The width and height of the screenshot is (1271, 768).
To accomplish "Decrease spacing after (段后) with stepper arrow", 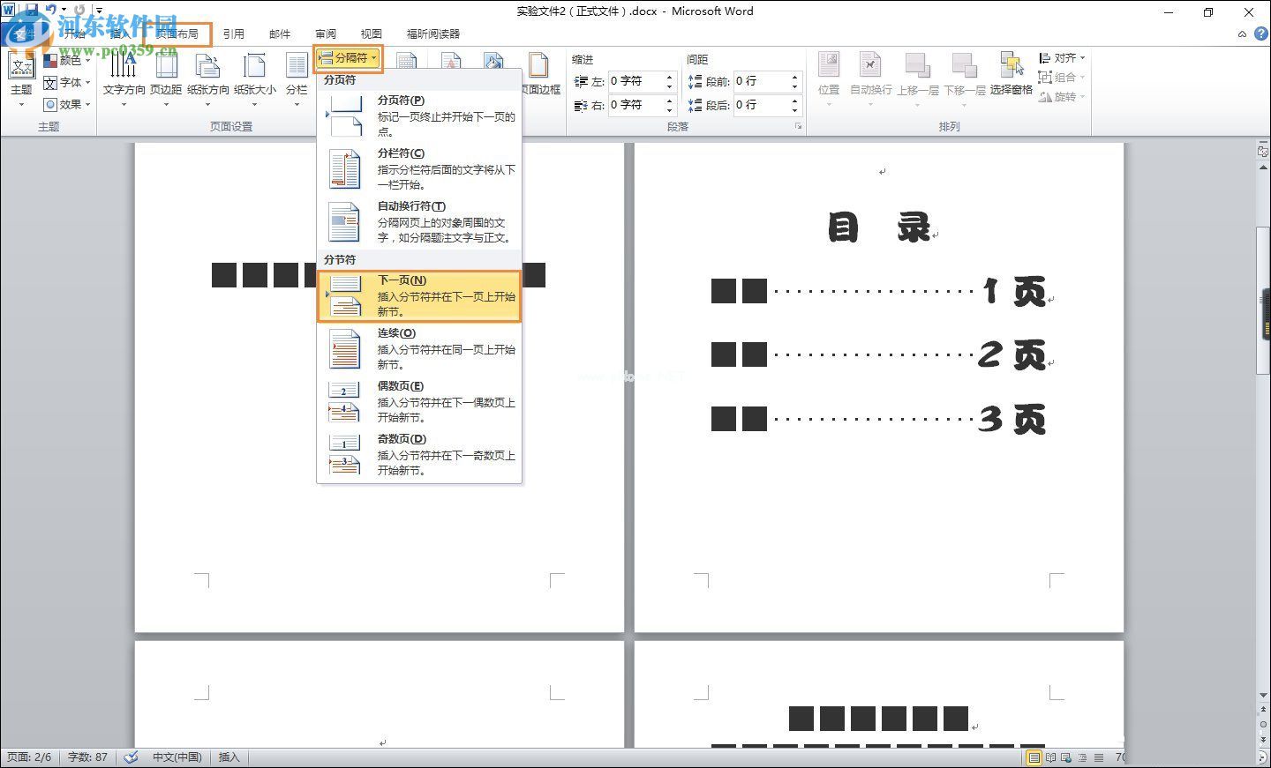I will [x=795, y=110].
